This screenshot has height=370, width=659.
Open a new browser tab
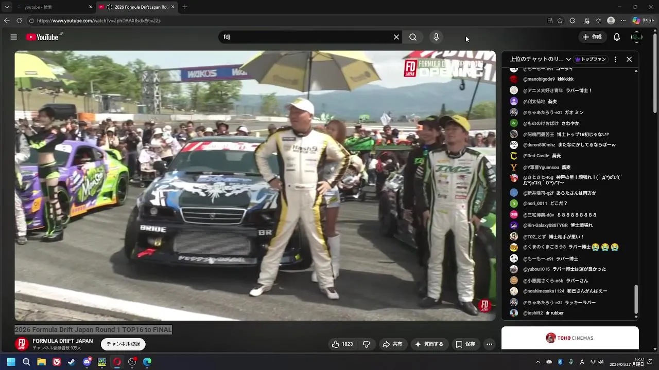(x=185, y=7)
